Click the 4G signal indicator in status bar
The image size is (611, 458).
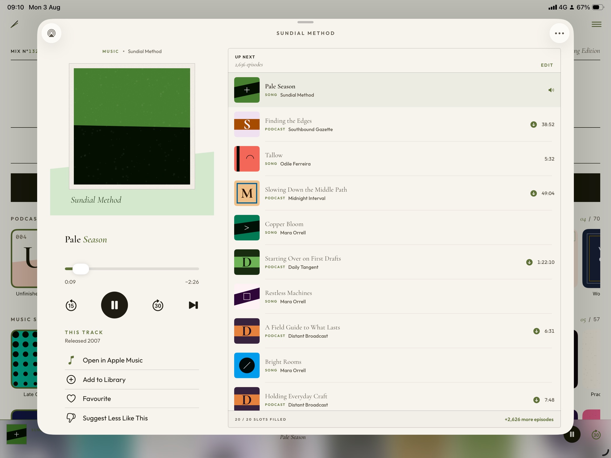click(558, 7)
